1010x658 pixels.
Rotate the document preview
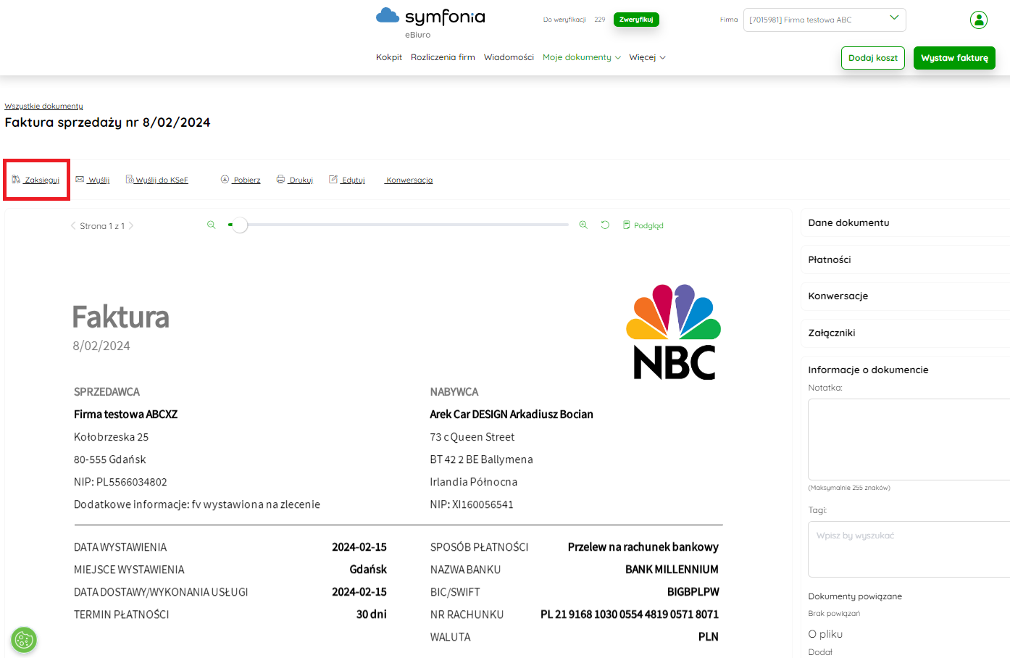(605, 225)
